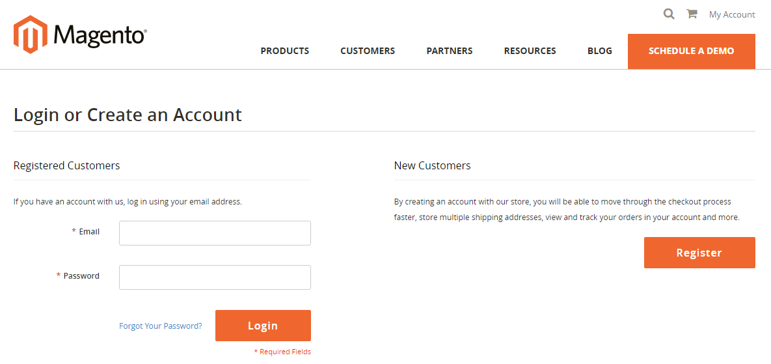Click the Magento logo
The width and height of the screenshot is (771, 364).
pyautogui.click(x=79, y=35)
